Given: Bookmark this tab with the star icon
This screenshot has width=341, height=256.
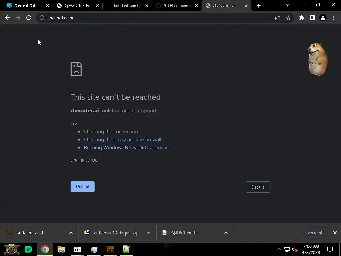Looking at the screenshot, I should coord(288,18).
